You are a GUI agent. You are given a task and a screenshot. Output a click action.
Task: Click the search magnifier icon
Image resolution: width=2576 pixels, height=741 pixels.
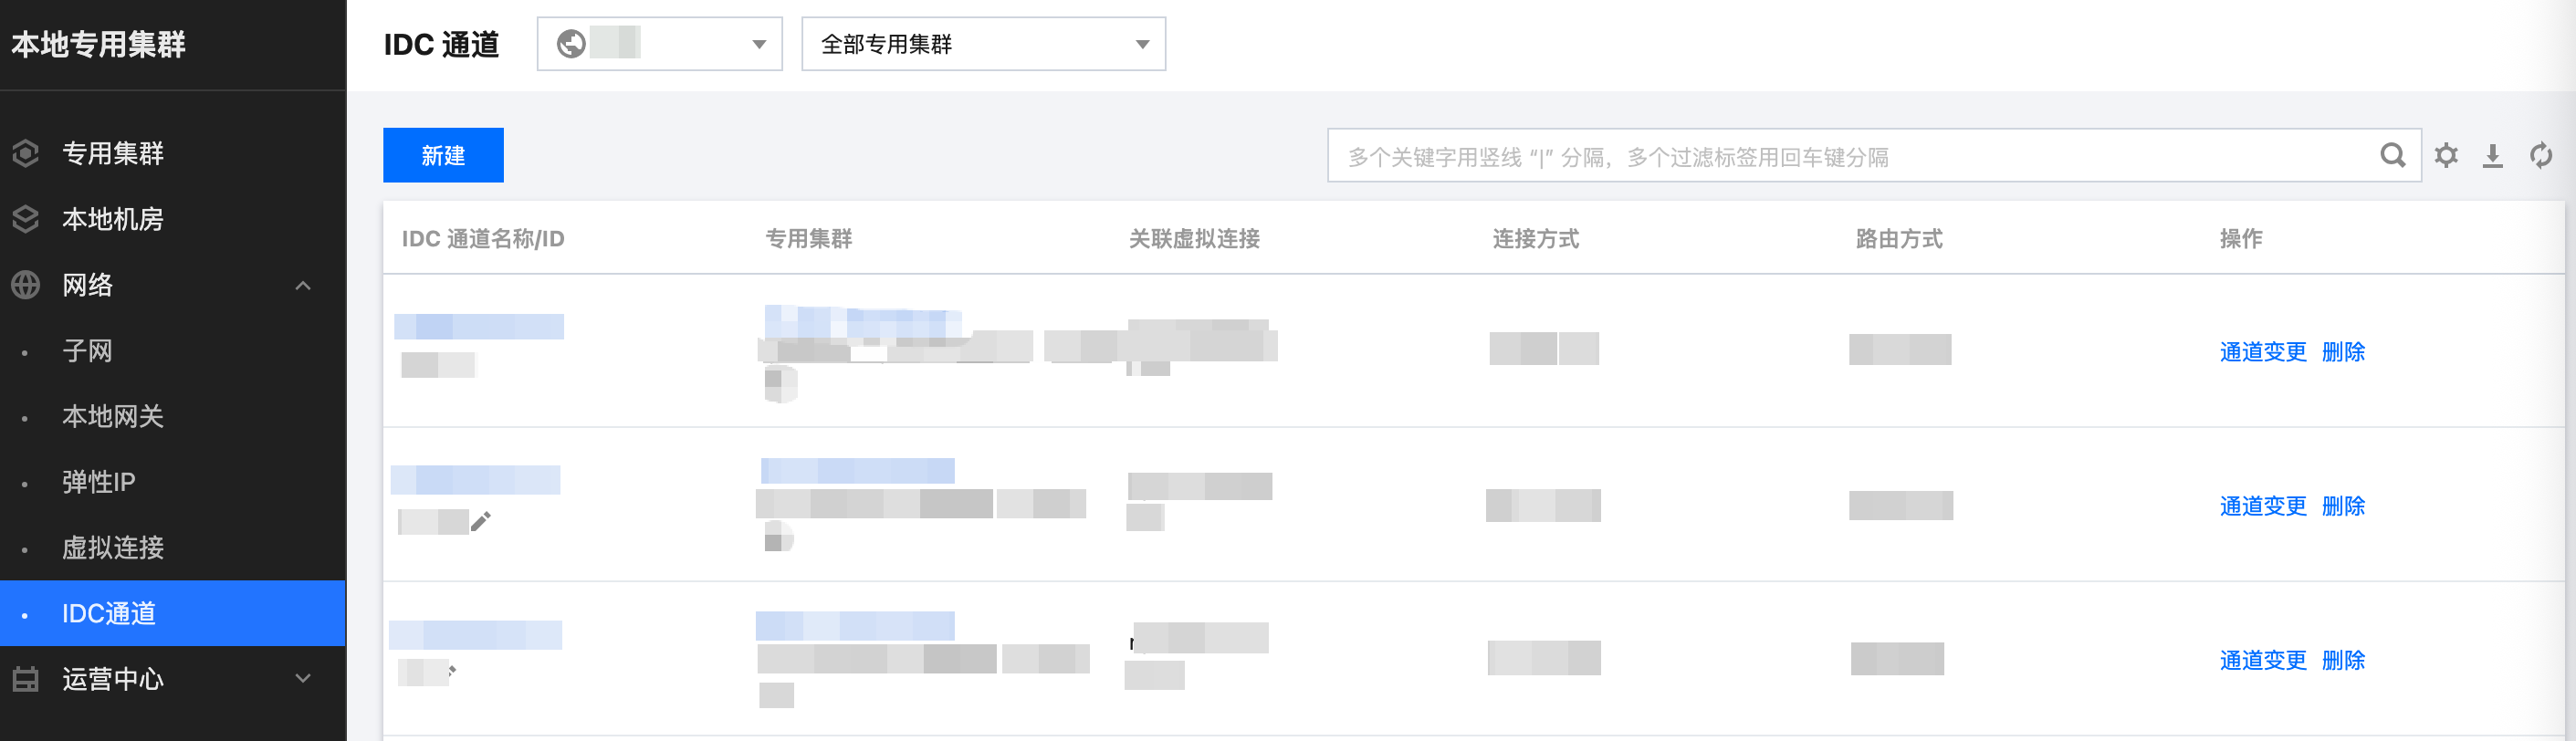pos(2392,155)
